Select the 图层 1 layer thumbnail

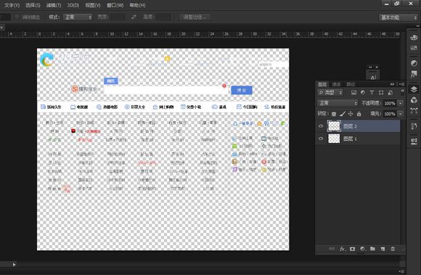coord(334,139)
